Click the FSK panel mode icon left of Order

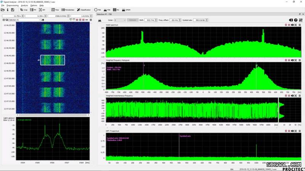[x=100, y=20]
